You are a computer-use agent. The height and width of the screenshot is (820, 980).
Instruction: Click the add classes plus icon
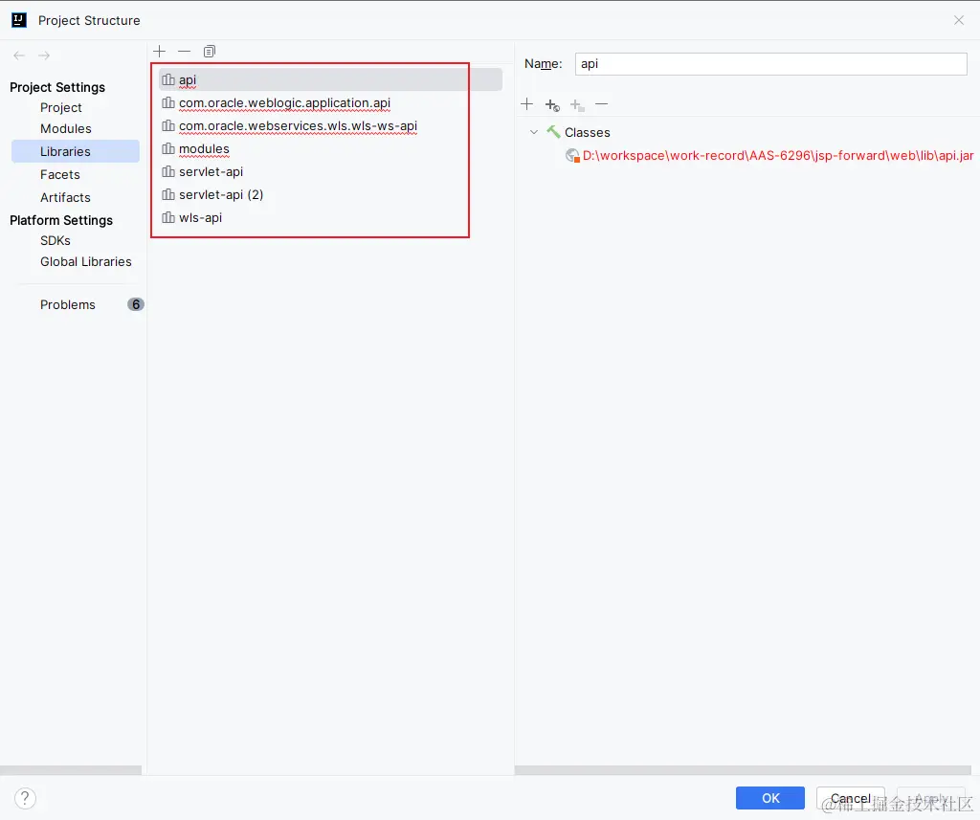(x=527, y=103)
